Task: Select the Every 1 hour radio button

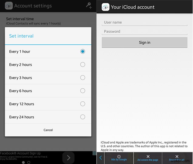Action: point(83,51)
